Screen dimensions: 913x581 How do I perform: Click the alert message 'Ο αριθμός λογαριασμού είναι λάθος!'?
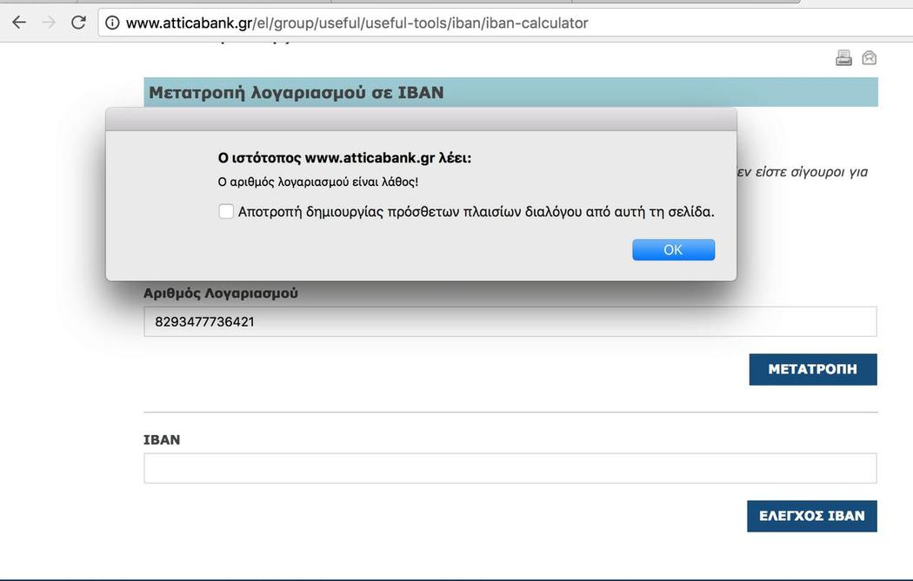tap(318, 182)
